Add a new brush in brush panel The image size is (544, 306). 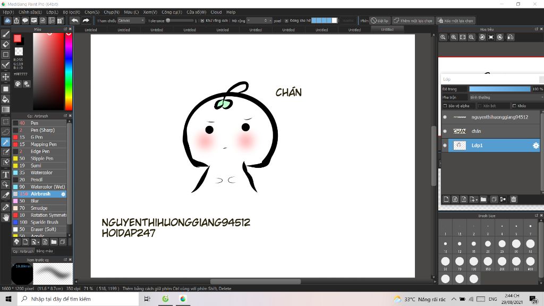tap(25, 242)
